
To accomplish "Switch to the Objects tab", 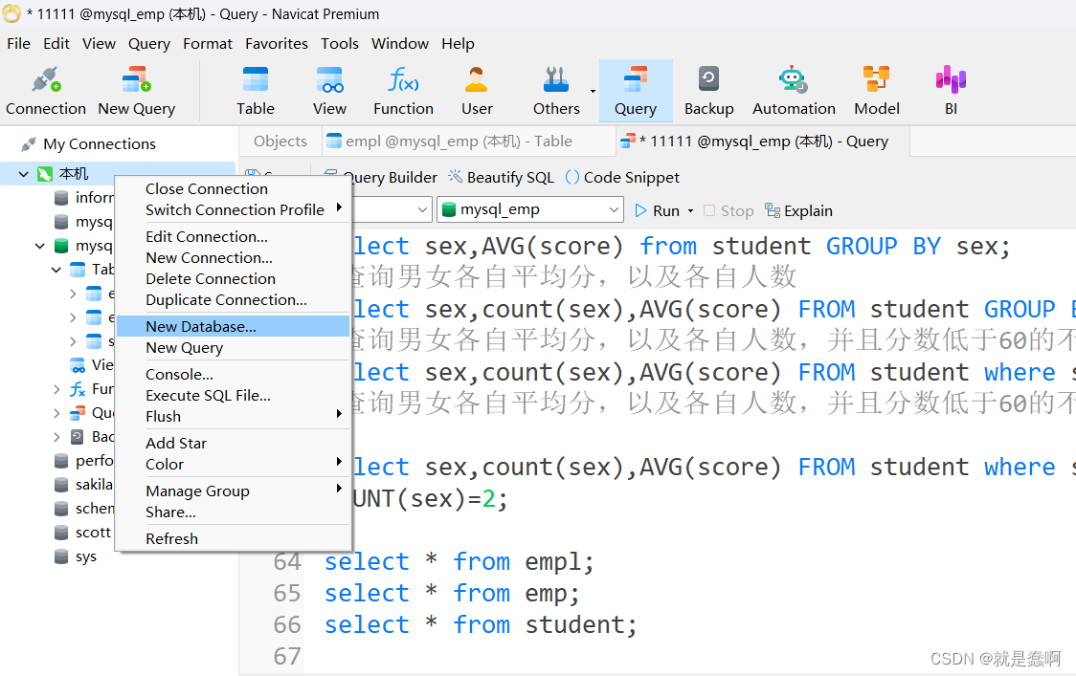I will (280, 142).
